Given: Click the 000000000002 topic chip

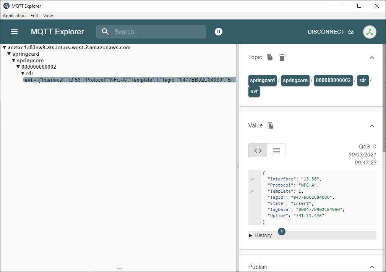Looking at the screenshot, I should pos(333,80).
